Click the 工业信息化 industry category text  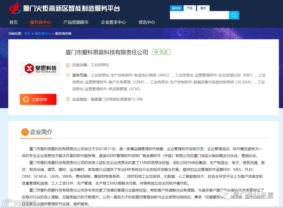coord(100,65)
